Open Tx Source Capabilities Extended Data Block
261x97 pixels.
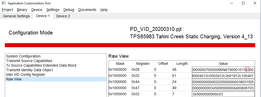(41, 65)
